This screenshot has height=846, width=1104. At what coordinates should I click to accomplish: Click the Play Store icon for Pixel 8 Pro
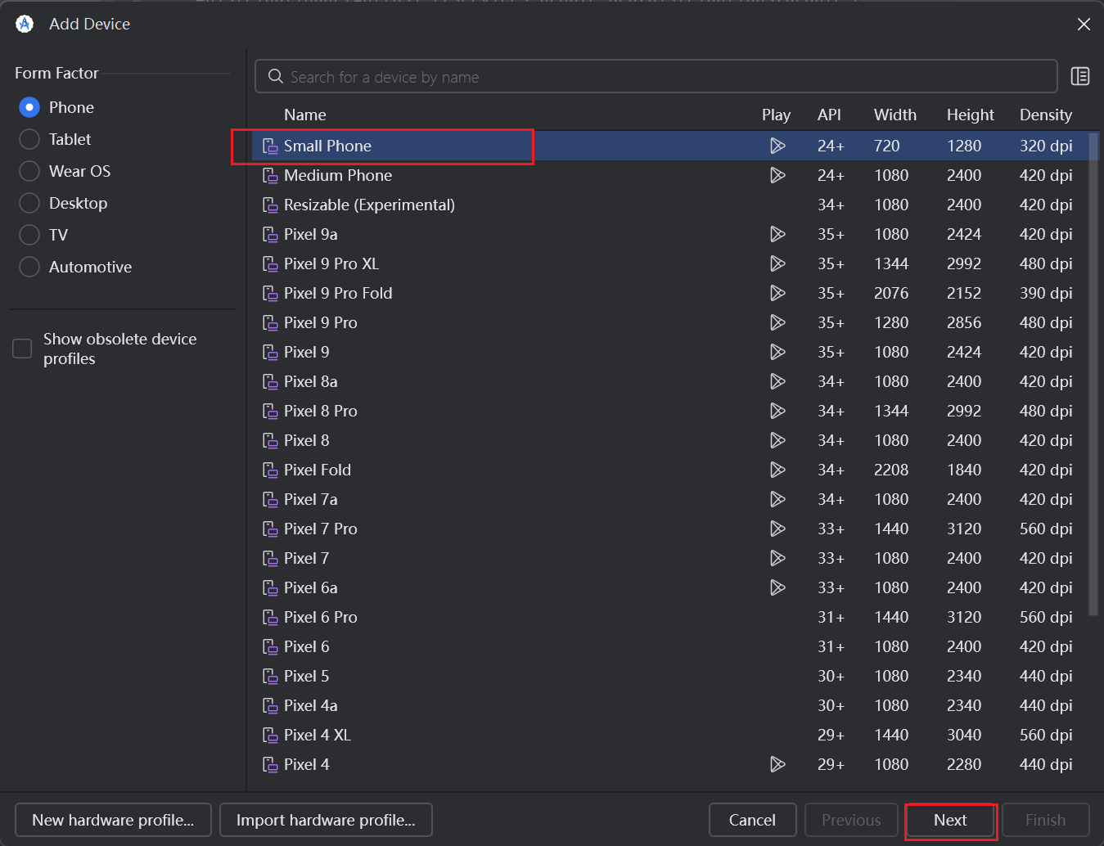[x=777, y=411]
